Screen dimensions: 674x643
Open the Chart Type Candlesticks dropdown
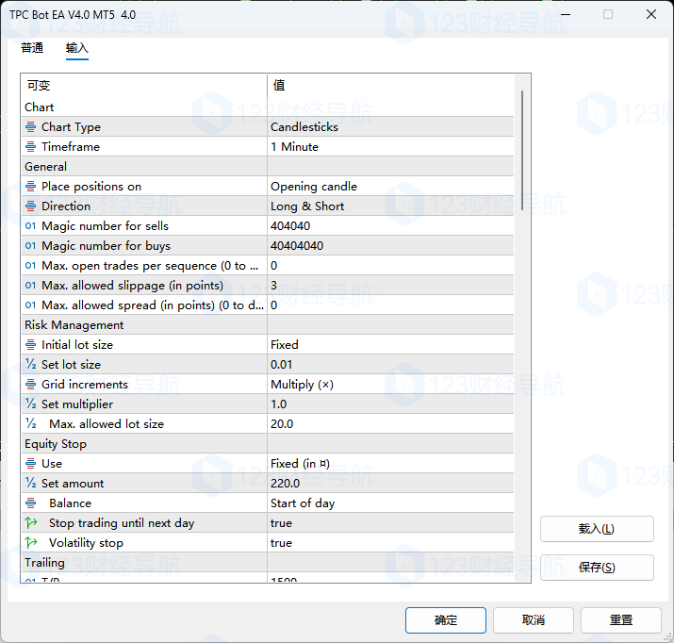390,127
